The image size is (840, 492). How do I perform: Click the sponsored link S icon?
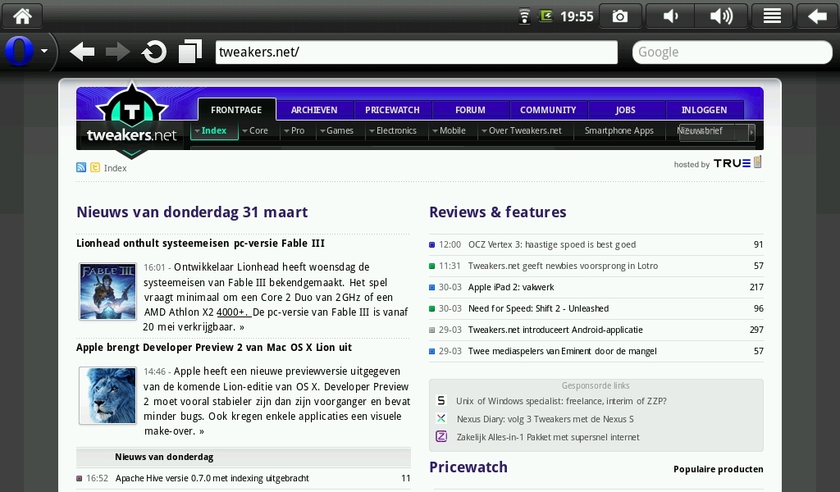point(441,400)
